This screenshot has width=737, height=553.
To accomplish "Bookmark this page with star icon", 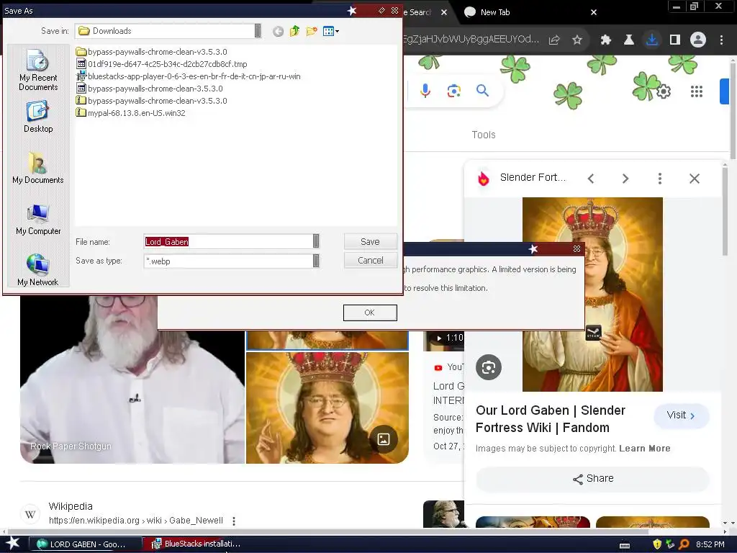I will 577,40.
